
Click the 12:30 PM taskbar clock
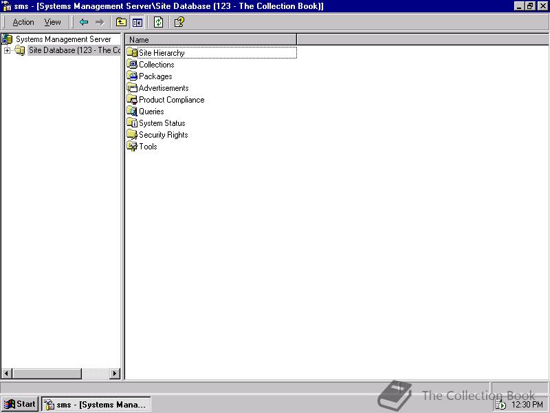[527, 405]
